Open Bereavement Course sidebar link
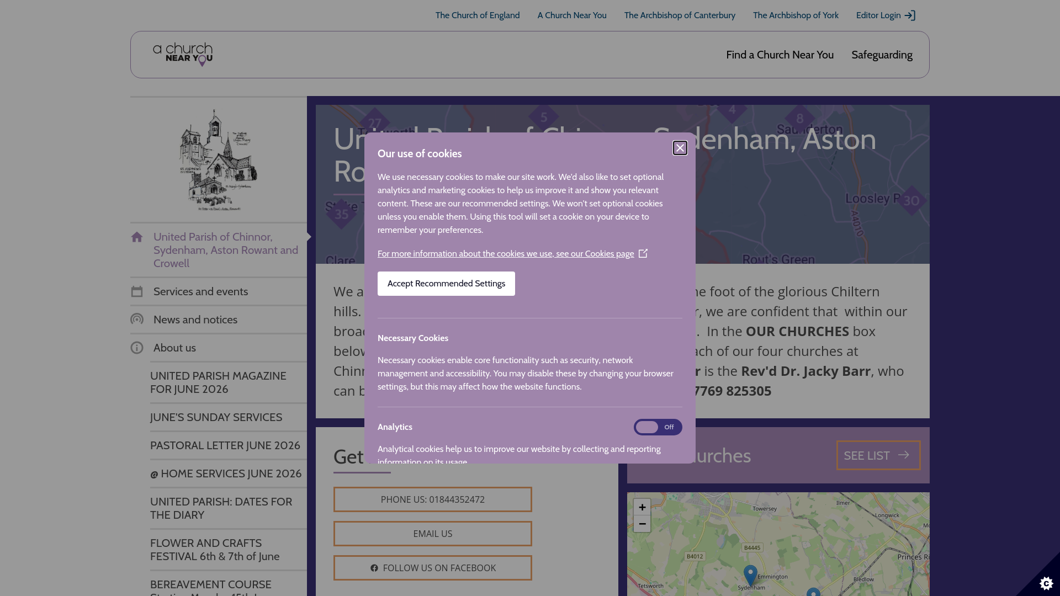Image resolution: width=1060 pixels, height=596 pixels. (211, 587)
